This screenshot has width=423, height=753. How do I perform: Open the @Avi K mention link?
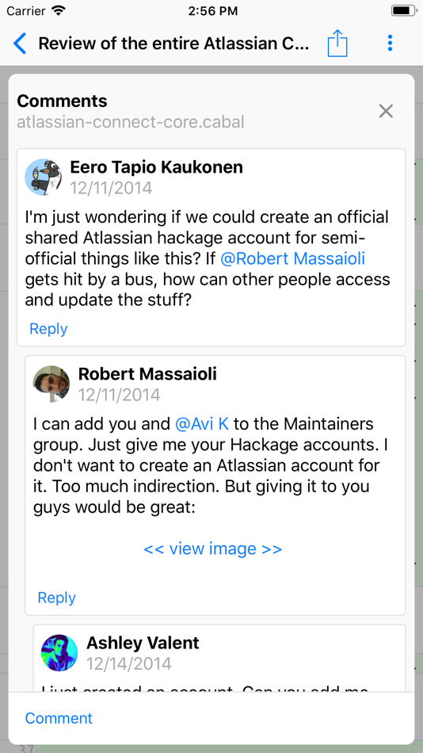pyautogui.click(x=202, y=424)
